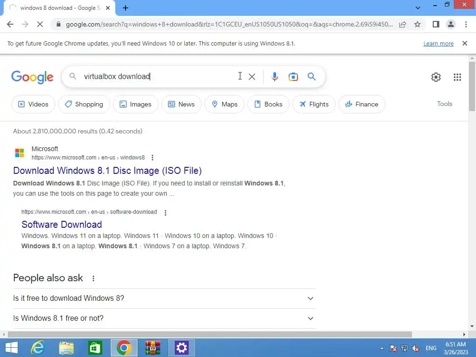Viewport: 476px width, 357px height.
Task: Go back to the previous page
Action: click(10, 24)
